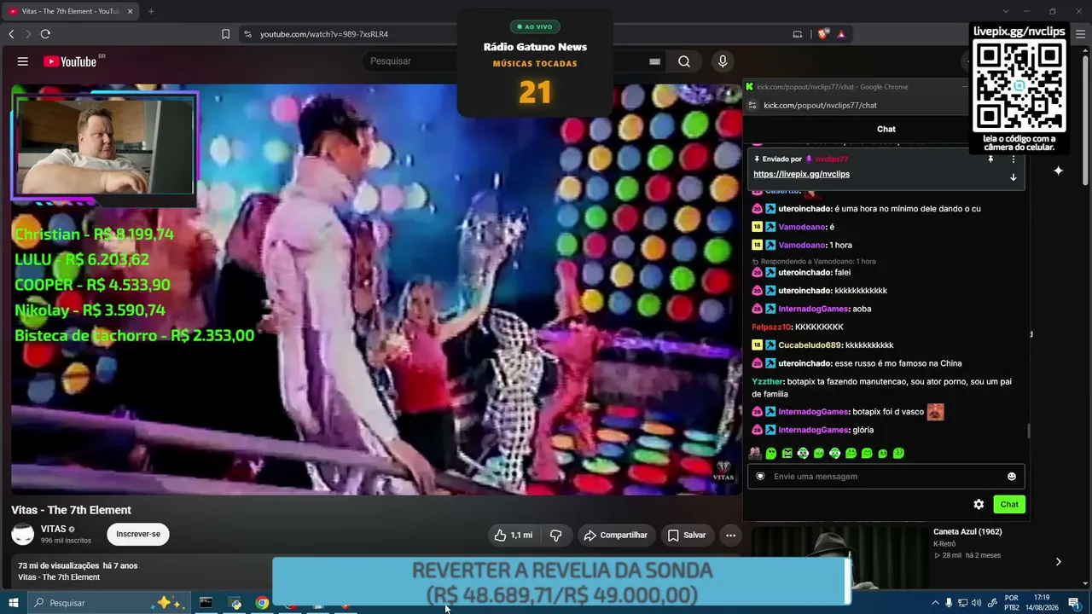Open Google Chrome from the taskbar

coord(262,603)
